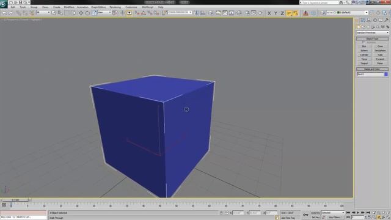This screenshot has width=391, height=220.
Task: Click the Use Pivot Point Center icon
Action: pyautogui.click(x=115, y=13)
